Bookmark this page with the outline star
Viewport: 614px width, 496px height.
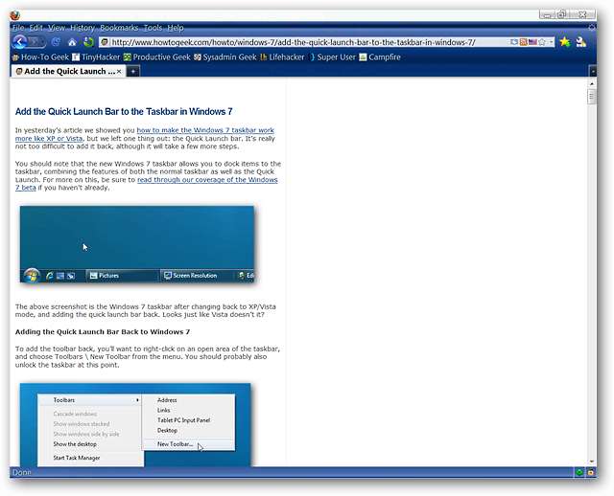(x=542, y=42)
